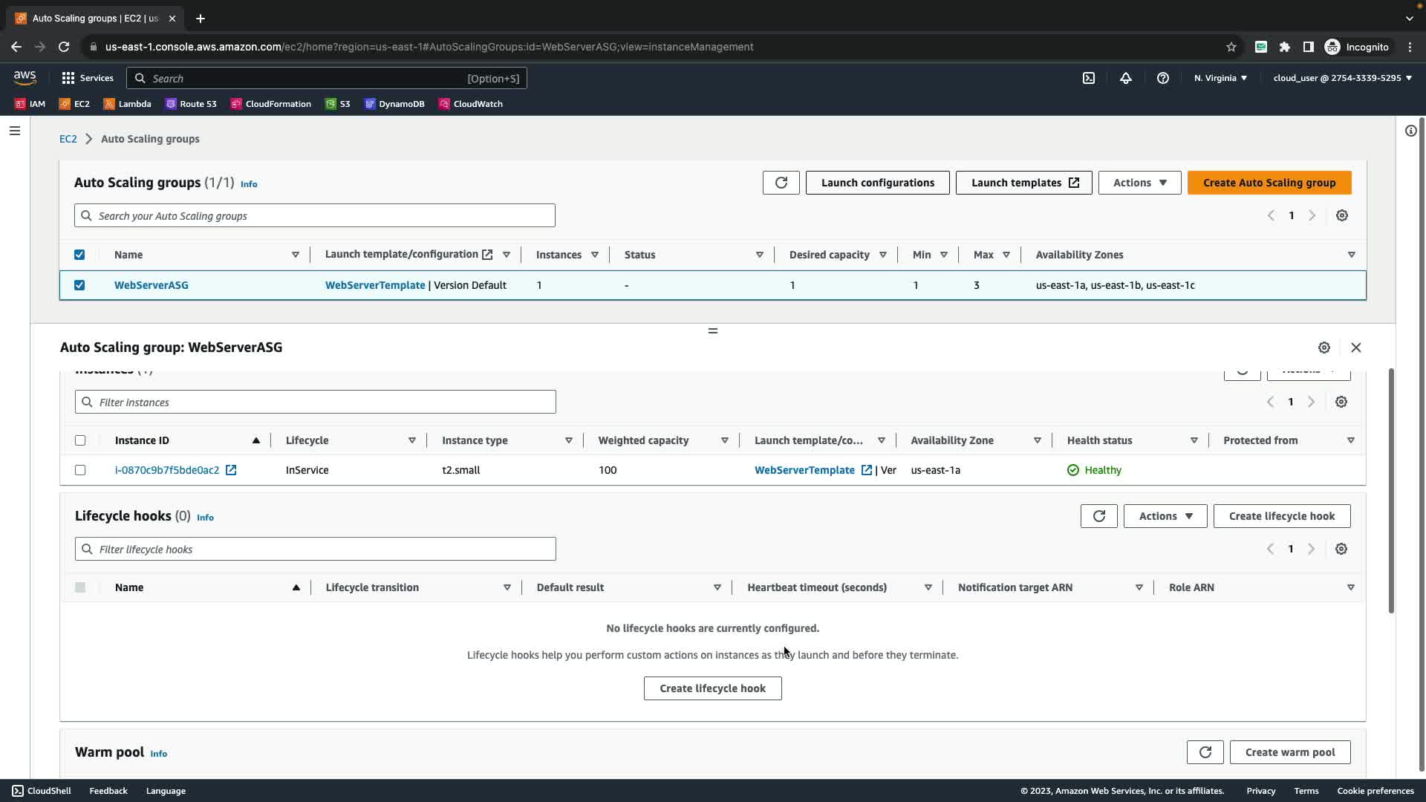The width and height of the screenshot is (1426, 802).
Task: Expand the Auto Scaling groups Actions dropdown
Action: [x=1139, y=183]
